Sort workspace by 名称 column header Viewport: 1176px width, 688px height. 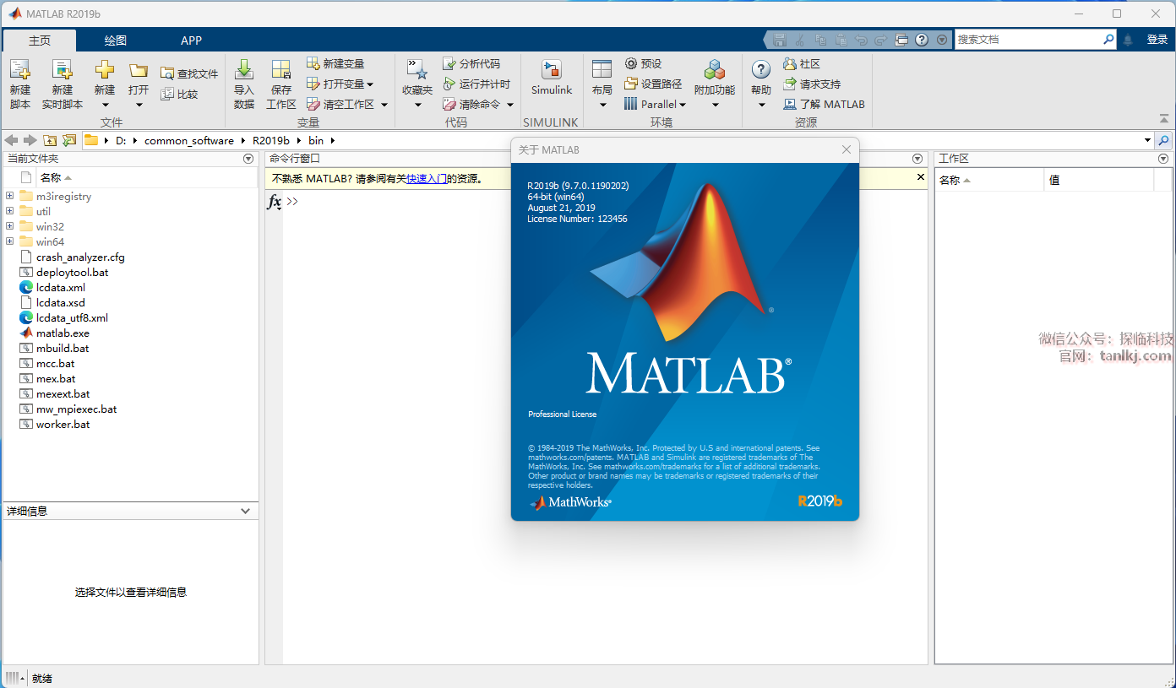click(989, 180)
